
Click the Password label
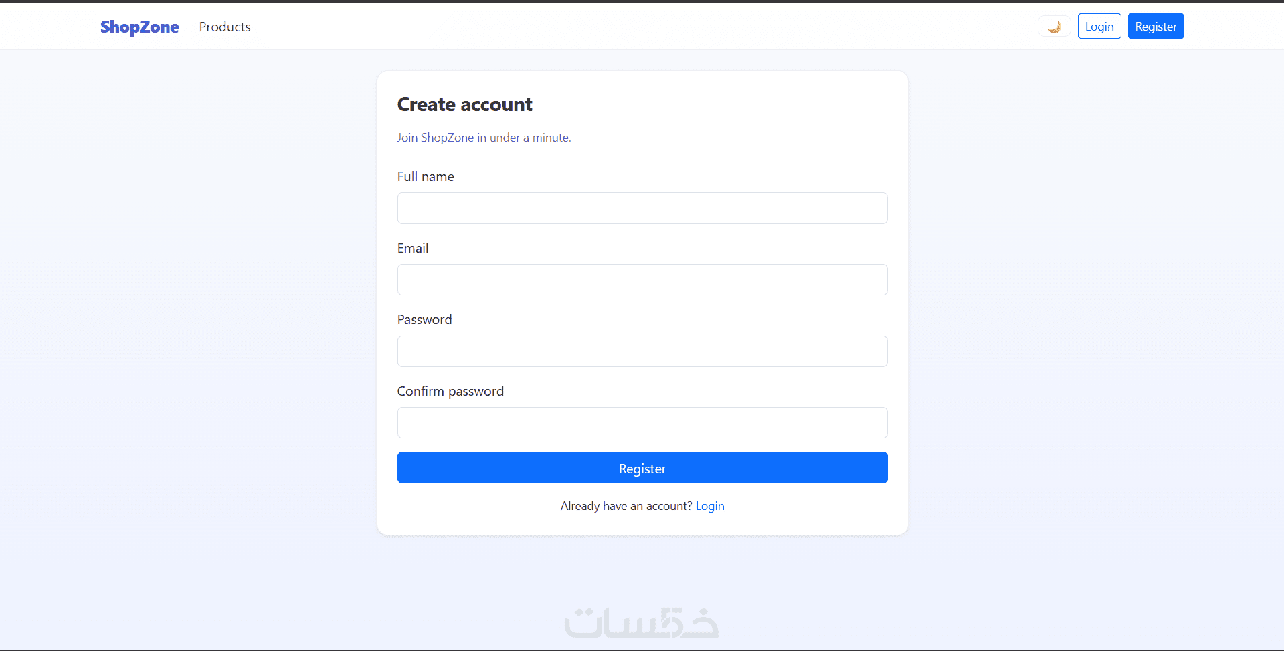pyautogui.click(x=424, y=319)
